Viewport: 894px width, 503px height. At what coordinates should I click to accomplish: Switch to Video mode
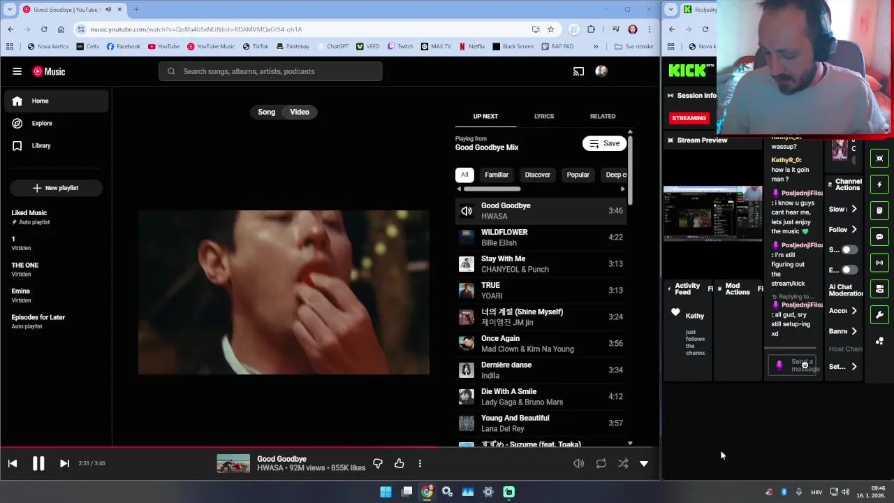(300, 112)
